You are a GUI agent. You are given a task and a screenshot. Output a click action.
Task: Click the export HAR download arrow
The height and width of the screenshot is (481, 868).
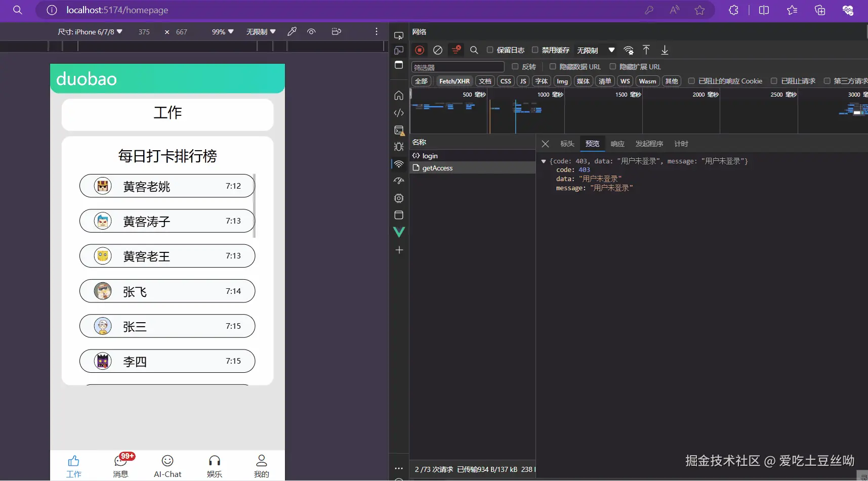(x=665, y=50)
